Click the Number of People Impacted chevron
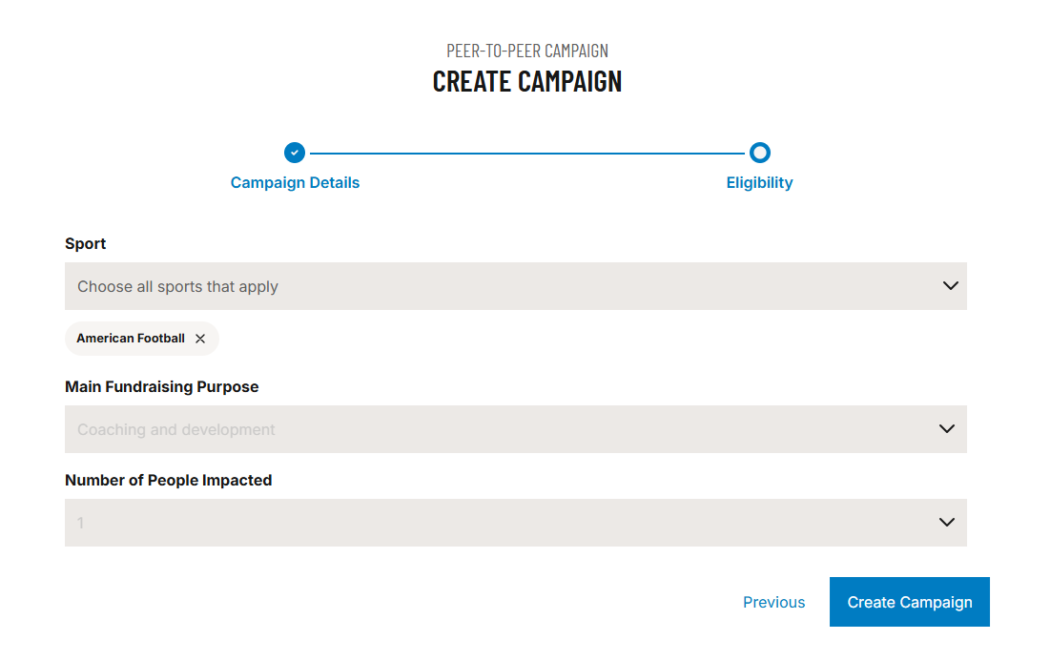The height and width of the screenshot is (661, 1050). 947,523
